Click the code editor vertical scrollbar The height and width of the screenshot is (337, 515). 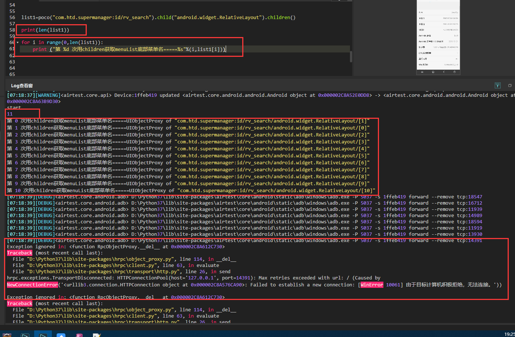(x=351, y=56)
